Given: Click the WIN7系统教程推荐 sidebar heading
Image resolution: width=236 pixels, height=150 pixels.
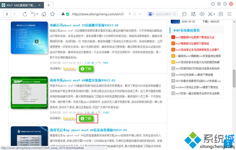Looking at the screenshot, I should tap(186, 30).
